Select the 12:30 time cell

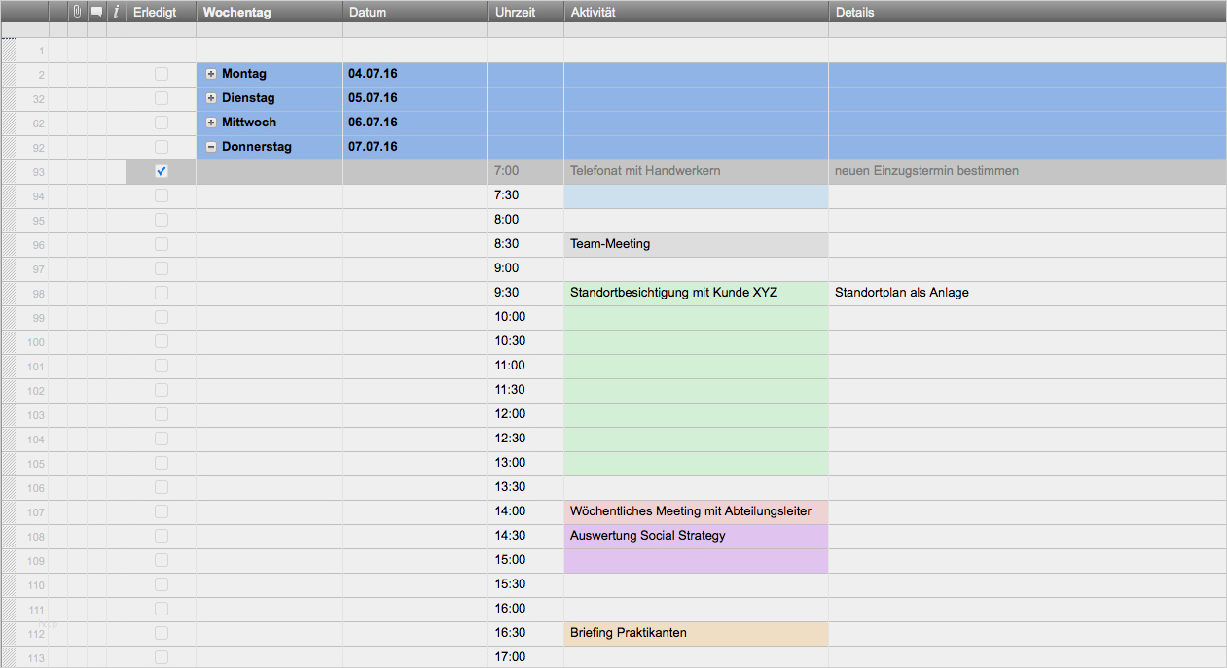526,439
